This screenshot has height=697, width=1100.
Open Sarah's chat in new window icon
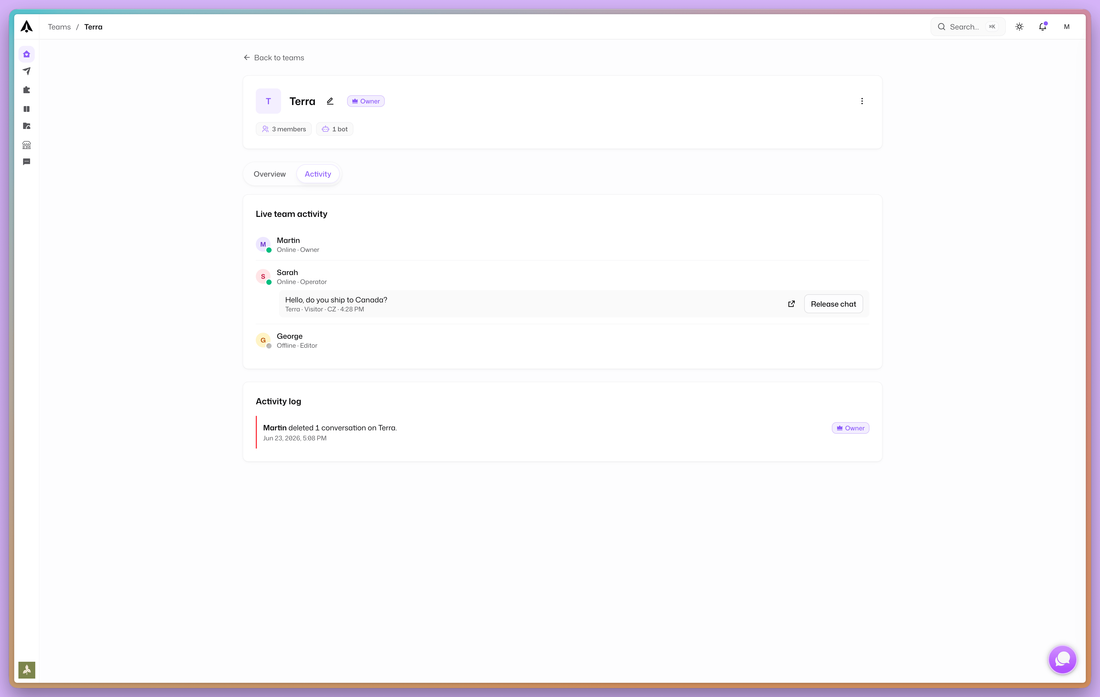click(791, 304)
